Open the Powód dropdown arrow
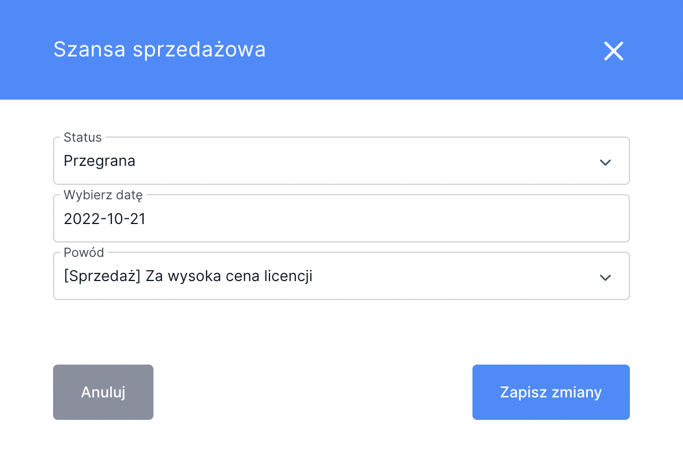This screenshot has width=683, height=455. click(605, 278)
